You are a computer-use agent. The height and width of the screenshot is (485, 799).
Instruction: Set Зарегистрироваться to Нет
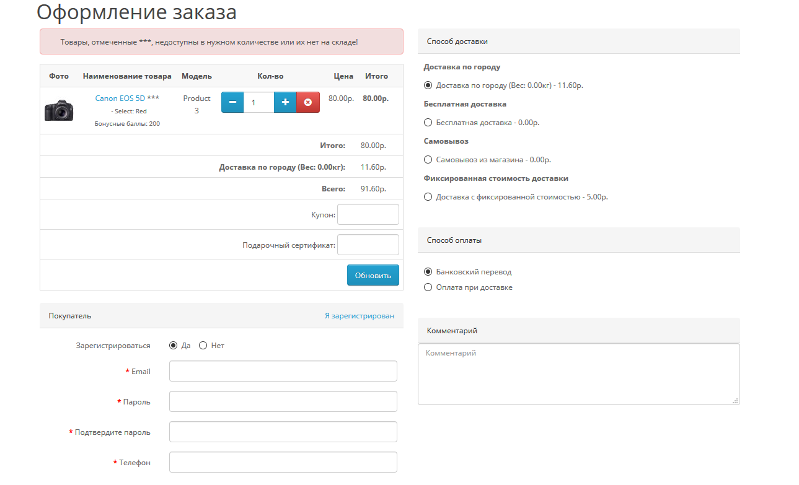(x=203, y=346)
